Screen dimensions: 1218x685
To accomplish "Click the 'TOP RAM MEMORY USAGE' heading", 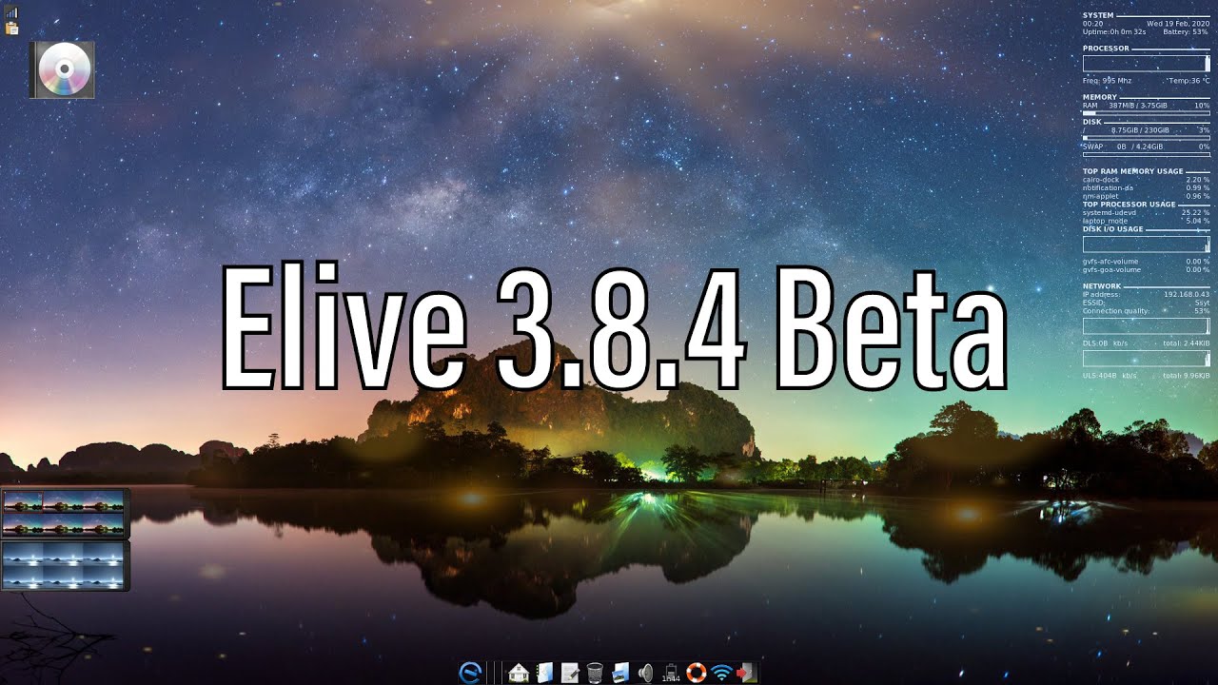I will [1133, 171].
